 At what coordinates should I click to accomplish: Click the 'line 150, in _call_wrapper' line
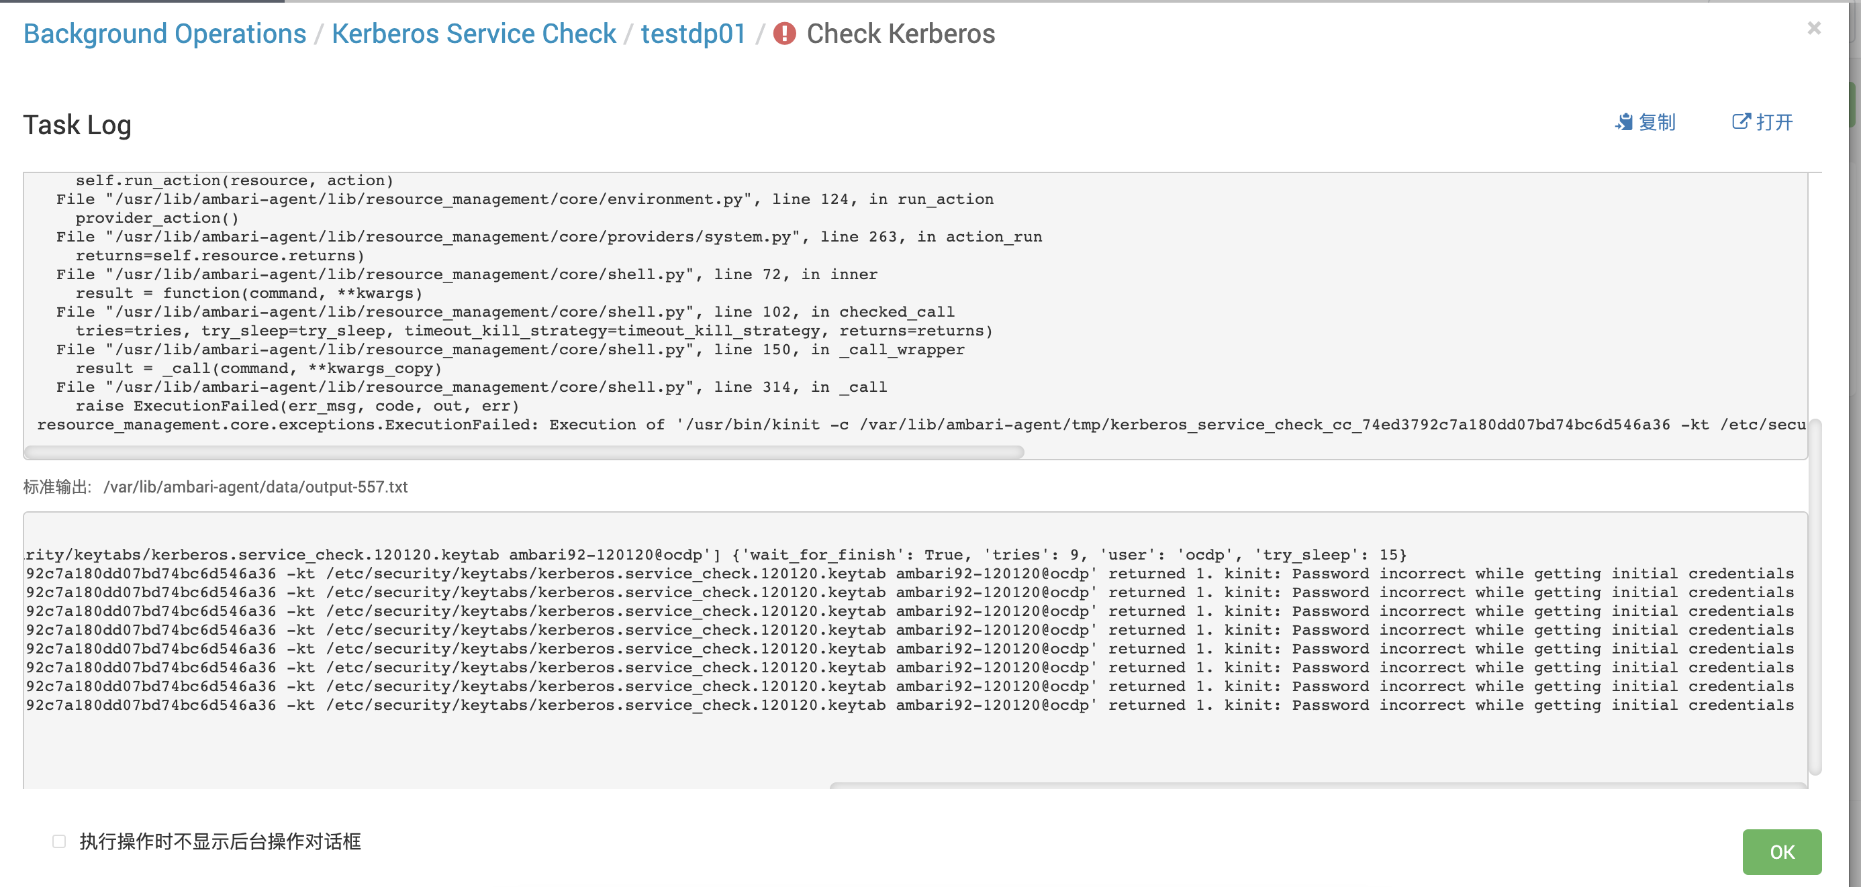pos(510,350)
